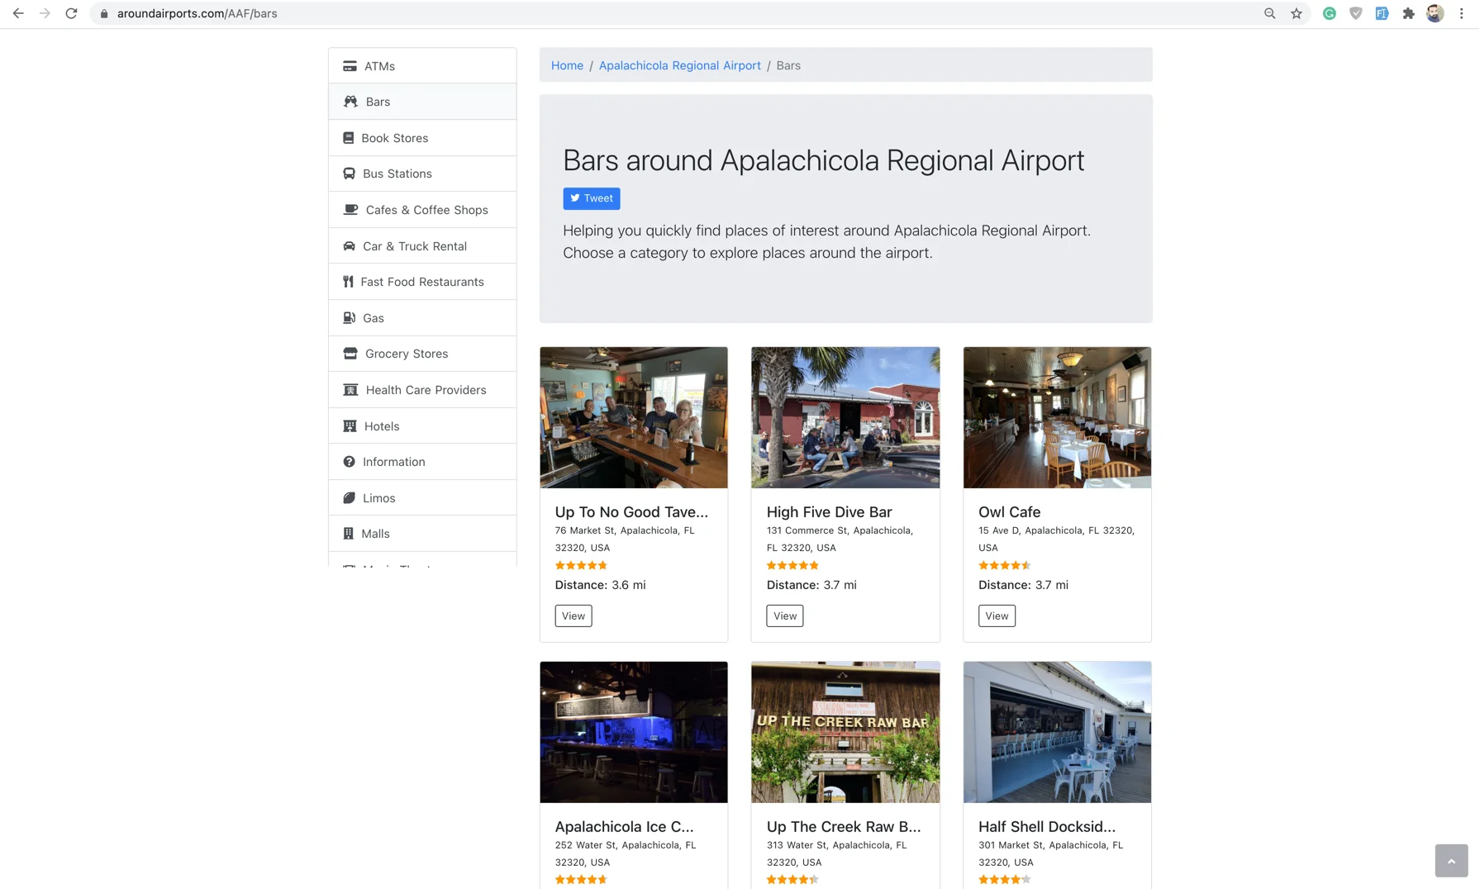1480x889 pixels.
Task: View Owl Cafe details
Action: [x=997, y=616]
